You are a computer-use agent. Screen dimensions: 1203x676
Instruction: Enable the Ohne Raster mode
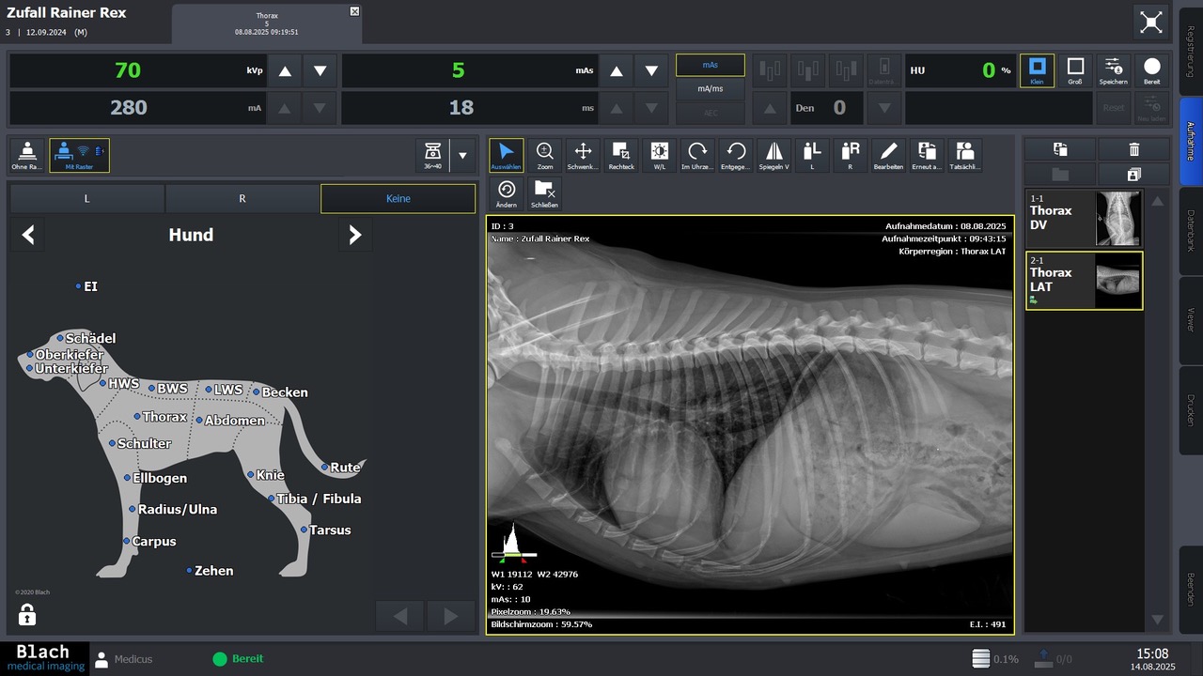[x=27, y=155]
